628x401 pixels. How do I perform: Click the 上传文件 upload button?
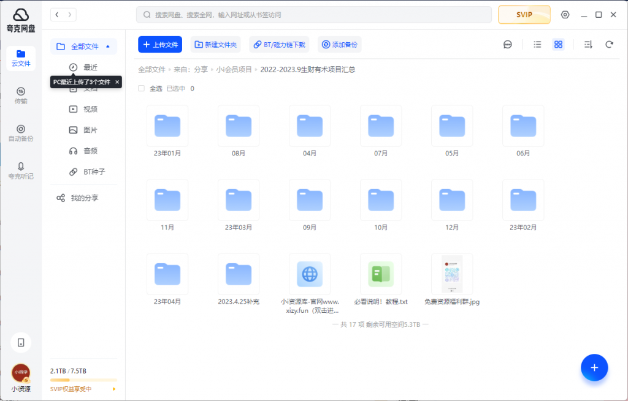point(159,44)
